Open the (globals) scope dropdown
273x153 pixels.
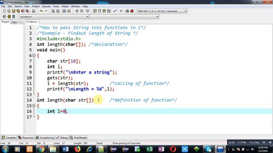pos(54,17)
